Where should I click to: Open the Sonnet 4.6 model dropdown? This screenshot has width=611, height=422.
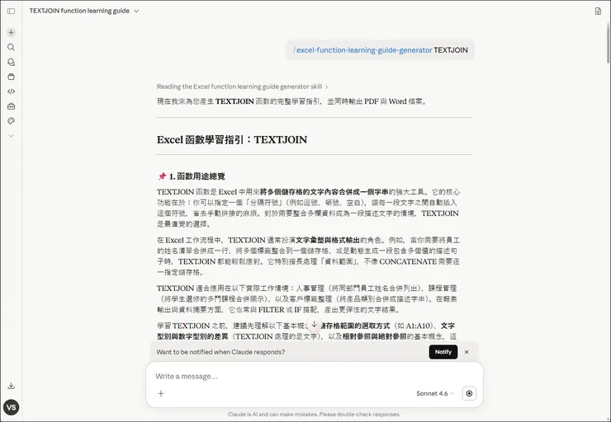pyautogui.click(x=435, y=394)
